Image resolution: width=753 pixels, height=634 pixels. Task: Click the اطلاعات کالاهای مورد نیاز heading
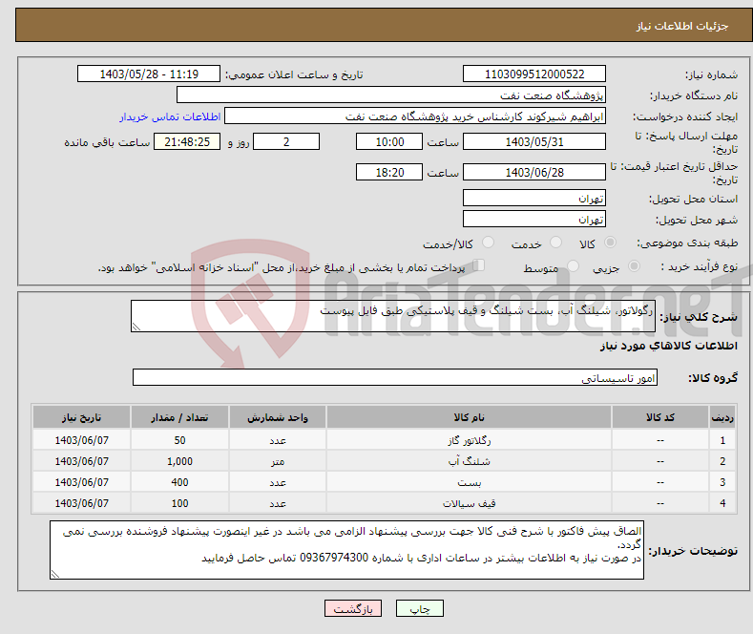click(668, 346)
